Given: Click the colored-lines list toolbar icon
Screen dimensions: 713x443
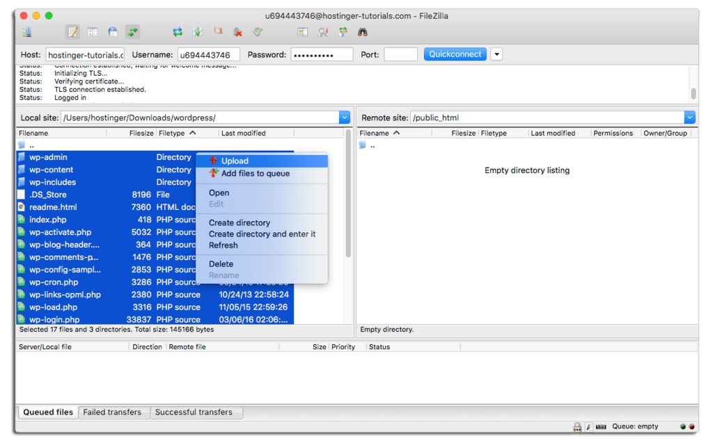Looking at the screenshot, I should click(x=302, y=32).
